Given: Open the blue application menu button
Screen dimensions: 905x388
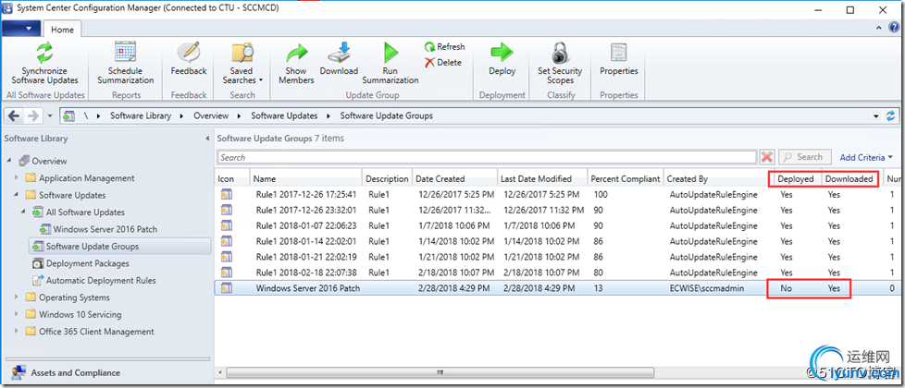Looking at the screenshot, I should pos(20,29).
